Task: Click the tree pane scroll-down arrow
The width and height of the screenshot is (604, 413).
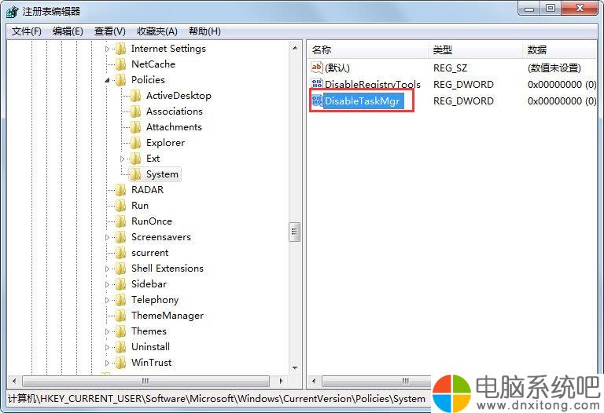Action: click(x=295, y=368)
